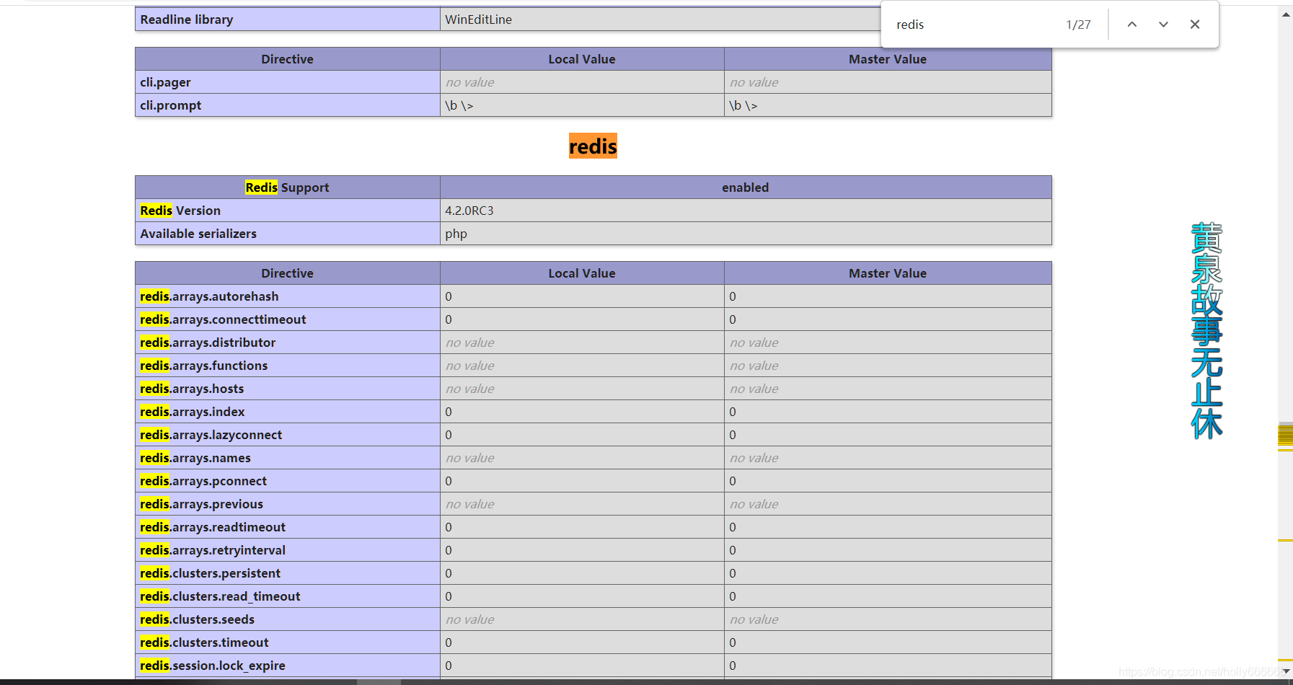The height and width of the screenshot is (685, 1293).
Task: Click redis table Master Value header
Action: click(888, 273)
